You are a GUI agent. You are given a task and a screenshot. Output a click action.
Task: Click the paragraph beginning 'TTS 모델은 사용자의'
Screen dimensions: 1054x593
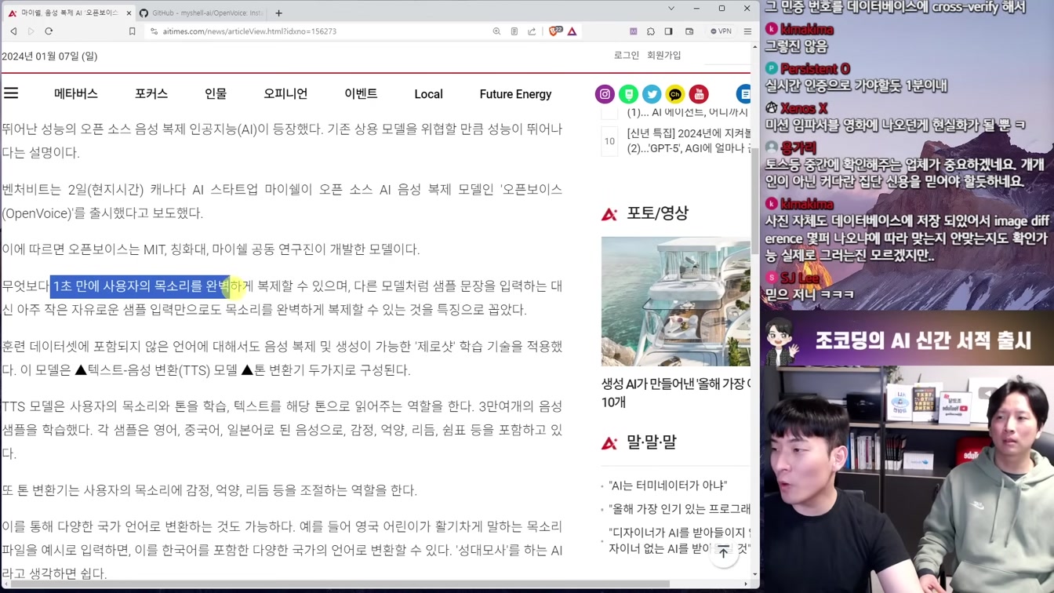coord(282,430)
